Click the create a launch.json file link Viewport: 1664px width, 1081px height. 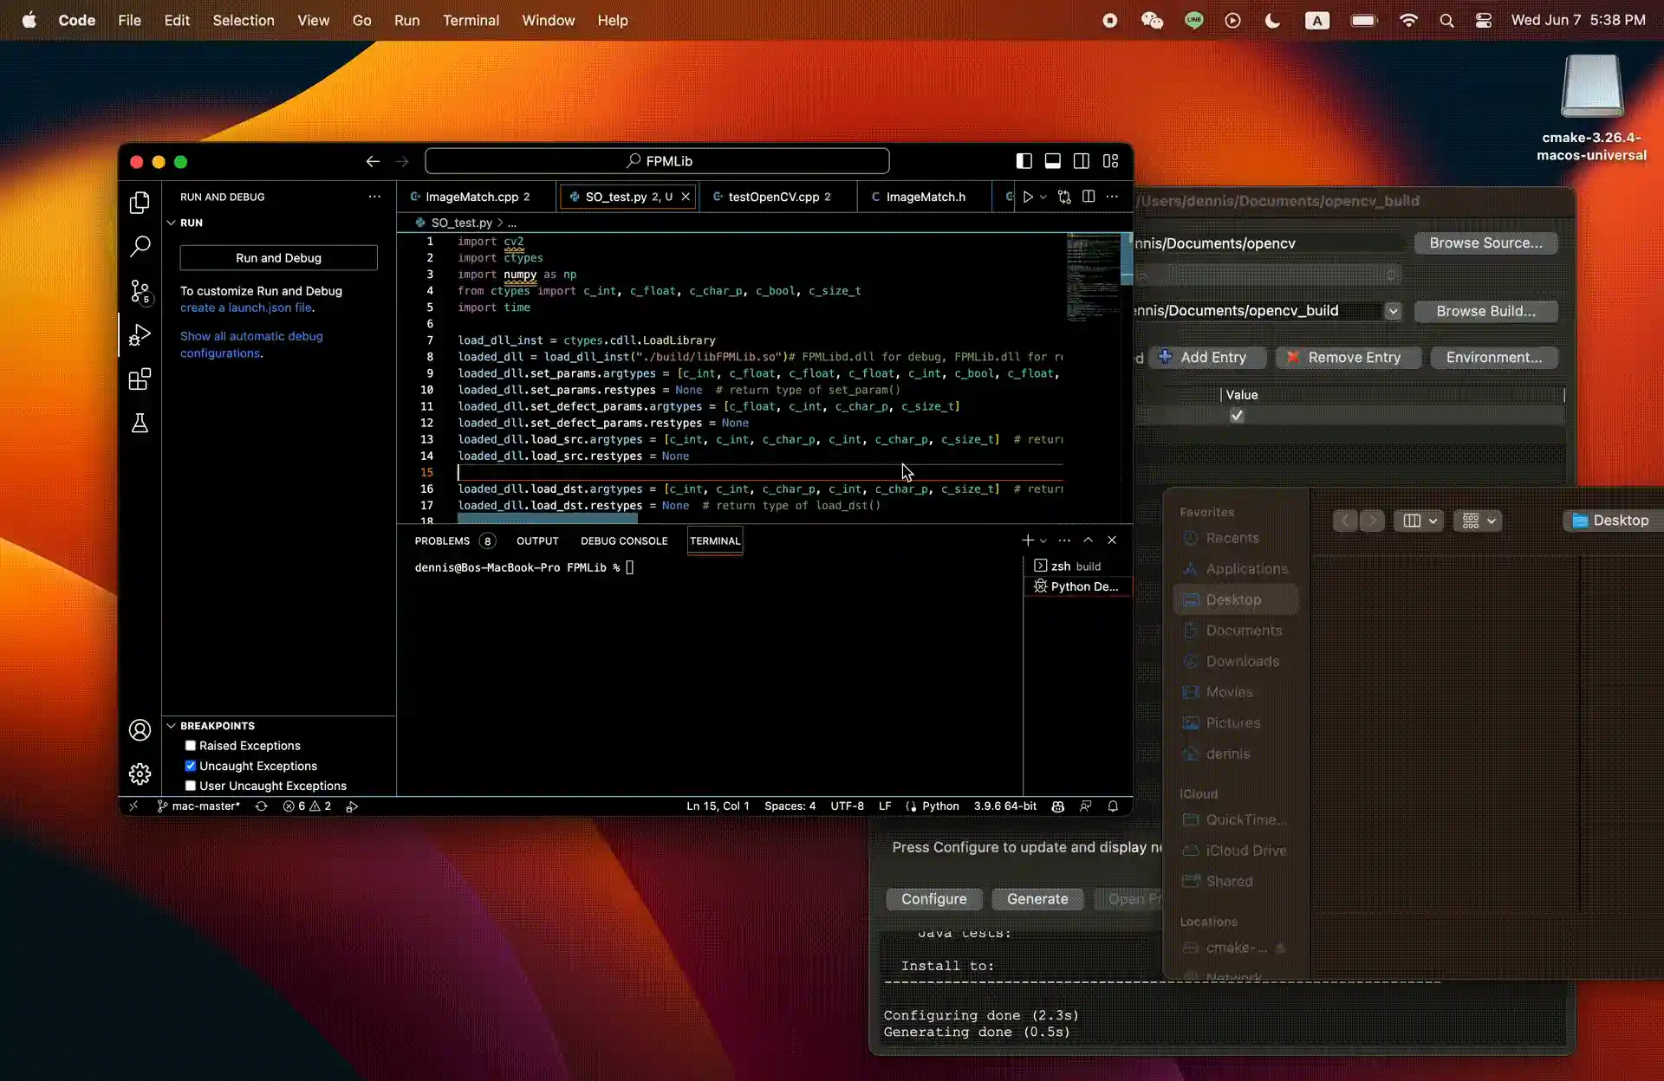(x=246, y=307)
